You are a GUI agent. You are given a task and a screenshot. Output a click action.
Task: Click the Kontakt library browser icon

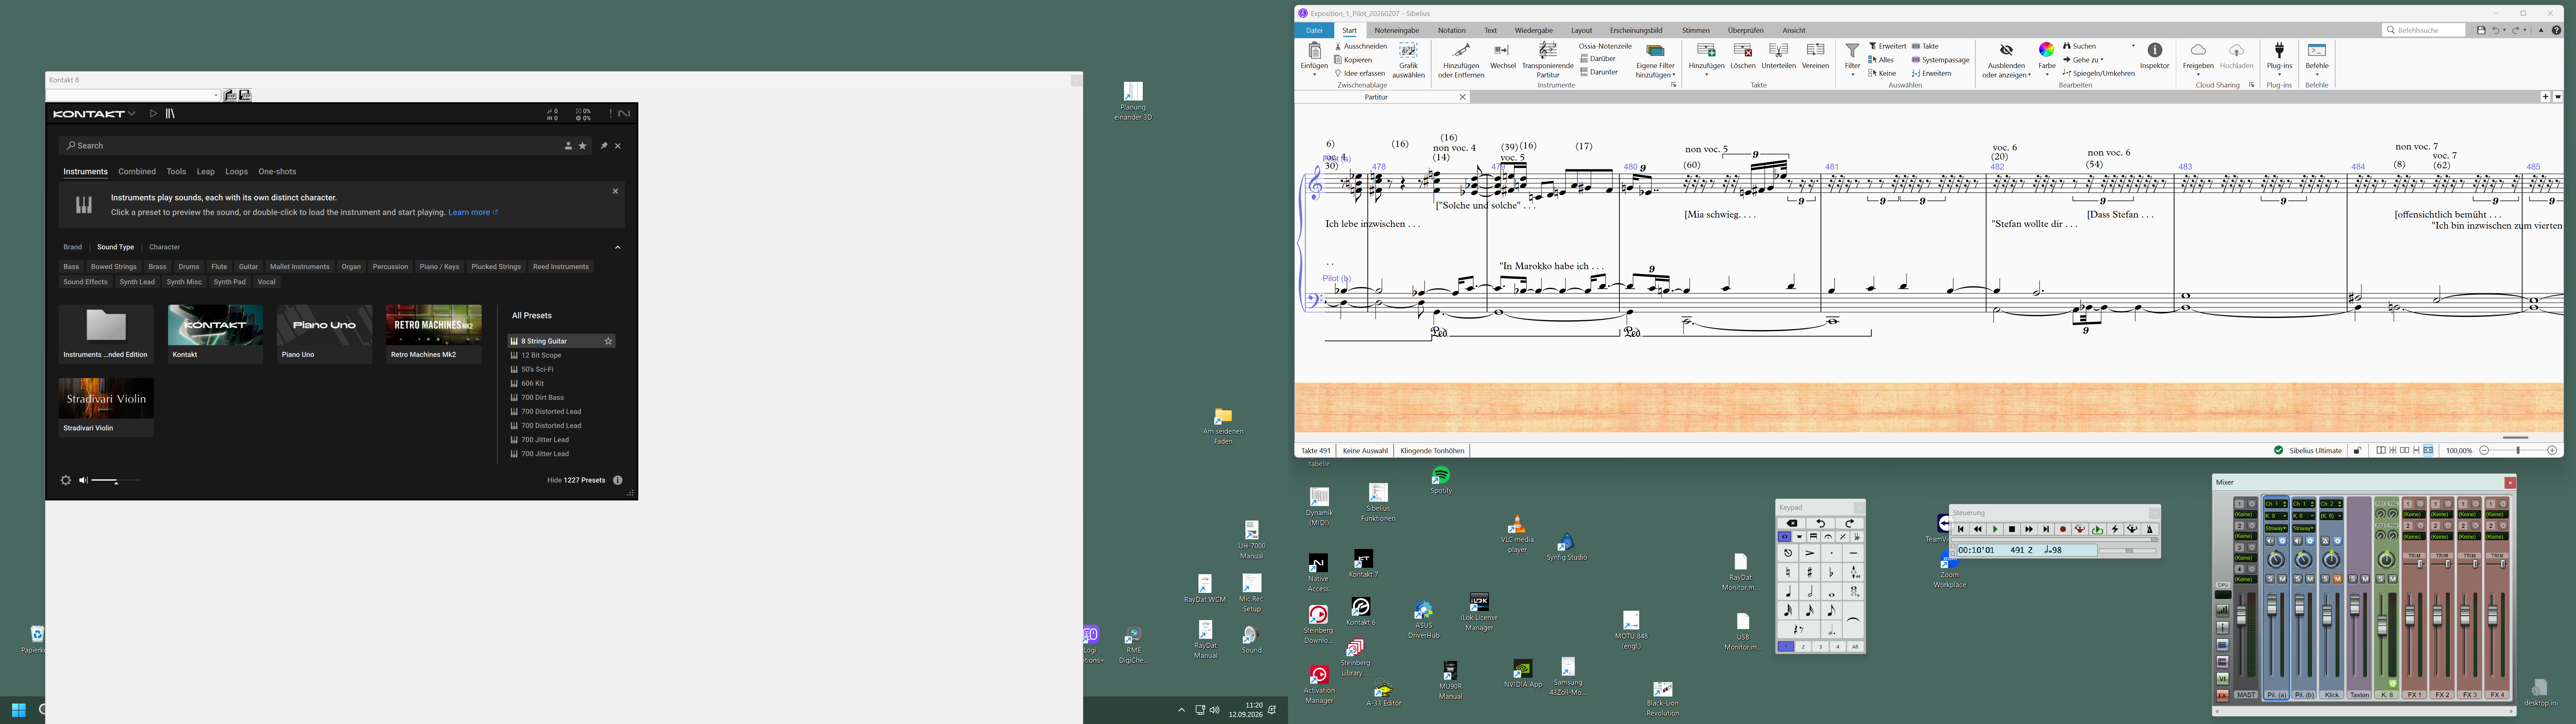pyautogui.click(x=170, y=114)
